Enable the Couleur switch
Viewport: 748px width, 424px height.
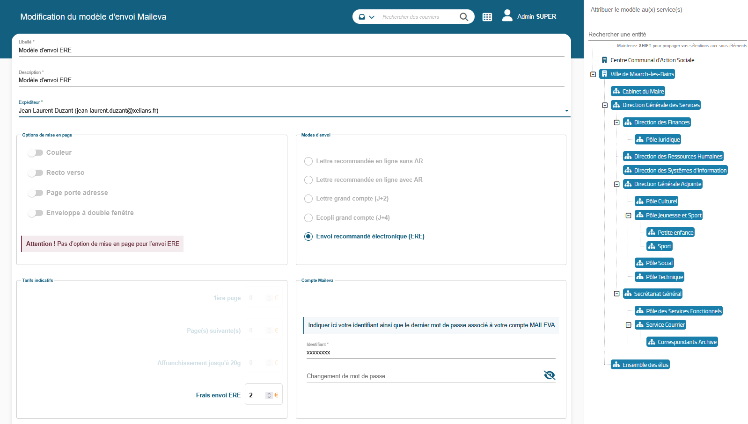tap(36, 153)
